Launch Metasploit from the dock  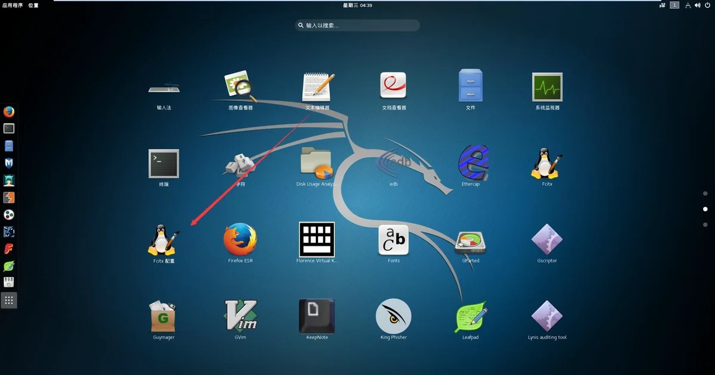8,162
